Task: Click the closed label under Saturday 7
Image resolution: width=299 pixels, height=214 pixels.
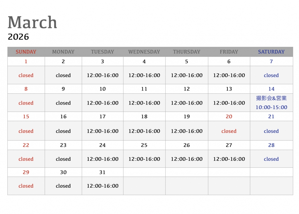Action: point(271,75)
